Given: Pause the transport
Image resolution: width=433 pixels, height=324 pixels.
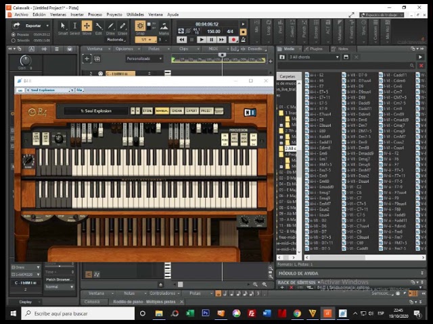Looking at the screenshot, I should tap(212, 40).
